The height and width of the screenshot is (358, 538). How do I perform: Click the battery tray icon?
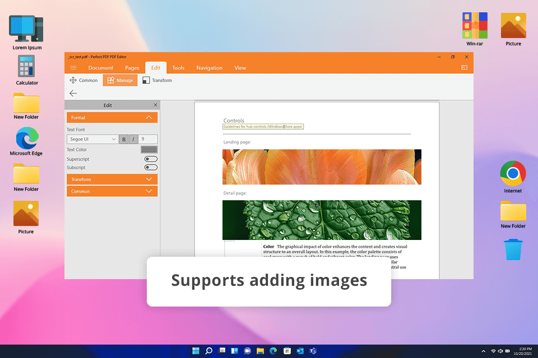coord(508,351)
